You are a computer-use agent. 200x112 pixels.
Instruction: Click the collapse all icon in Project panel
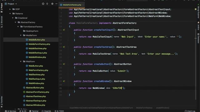coord(47,4)
